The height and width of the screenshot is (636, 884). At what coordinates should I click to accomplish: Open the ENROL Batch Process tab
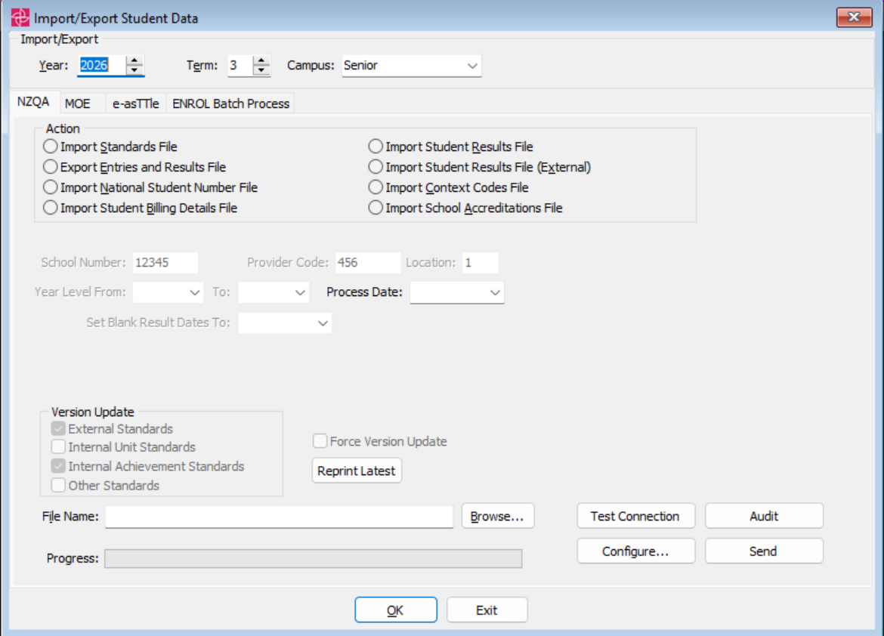[x=230, y=103]
